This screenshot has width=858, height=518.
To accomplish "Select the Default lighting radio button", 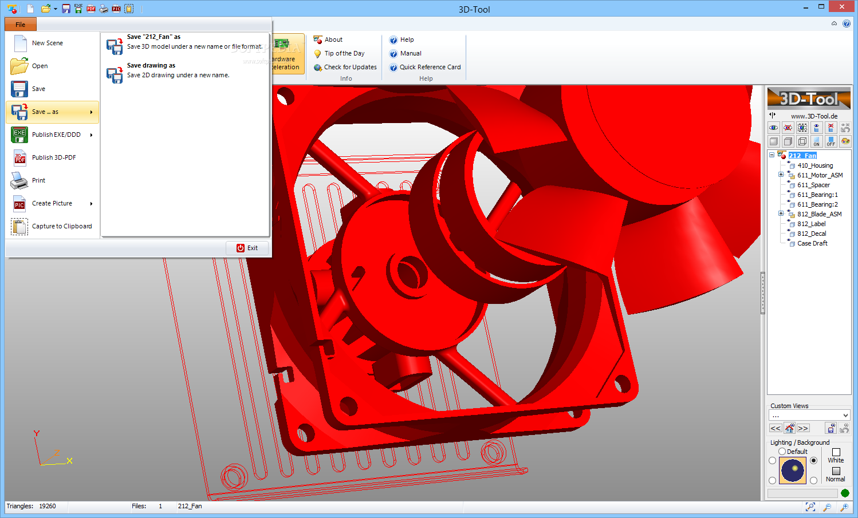I will click(x=782, y=452).
